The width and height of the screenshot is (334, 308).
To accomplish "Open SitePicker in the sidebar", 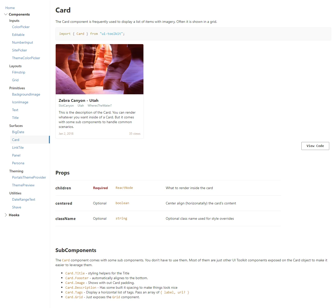I will pos(20,50).
